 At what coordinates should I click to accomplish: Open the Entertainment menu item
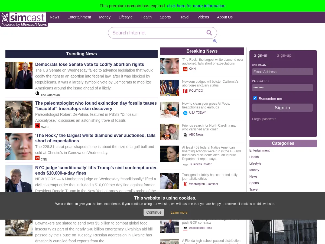(79, 17)
